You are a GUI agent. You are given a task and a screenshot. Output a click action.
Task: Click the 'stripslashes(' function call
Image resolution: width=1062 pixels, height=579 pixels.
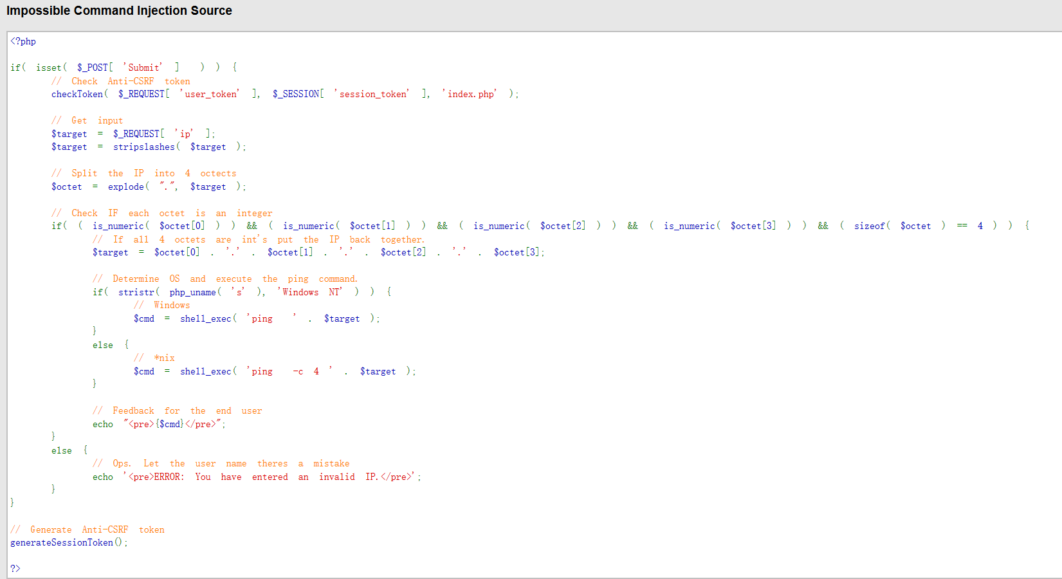(x=147, y=147)
